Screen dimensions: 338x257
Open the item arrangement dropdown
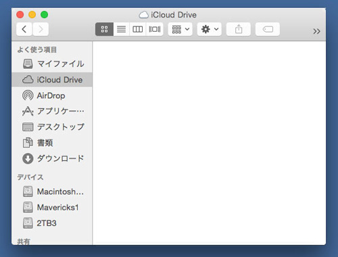coord(180,29)
